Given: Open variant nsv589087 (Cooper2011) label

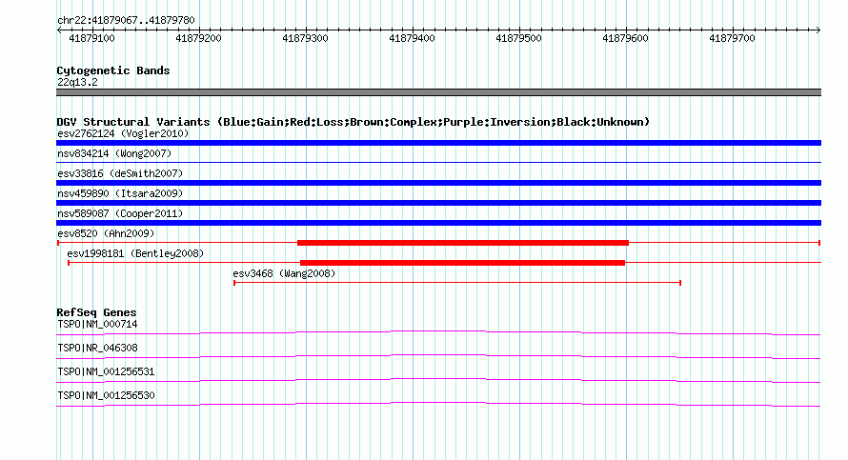Looking at the screenshot, I should click(x=120, y=213).
